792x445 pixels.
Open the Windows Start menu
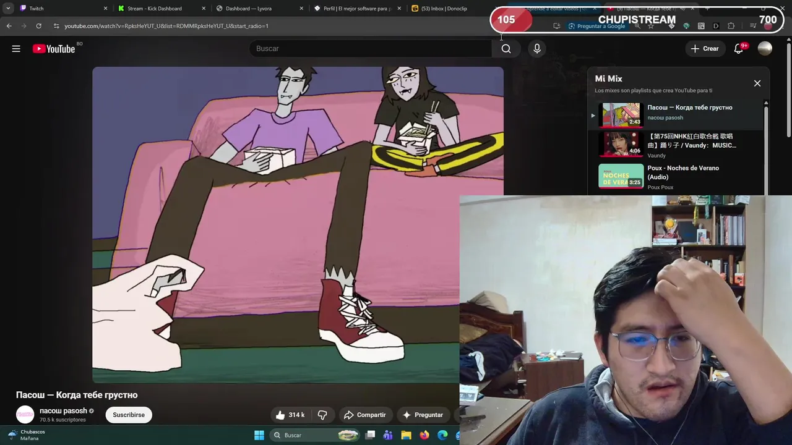tap(259, 435)
